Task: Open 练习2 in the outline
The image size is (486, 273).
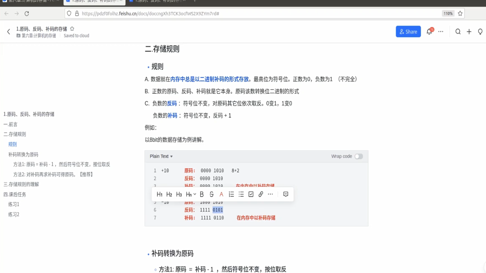Action: pyautogui.click(x=14, y=214)
